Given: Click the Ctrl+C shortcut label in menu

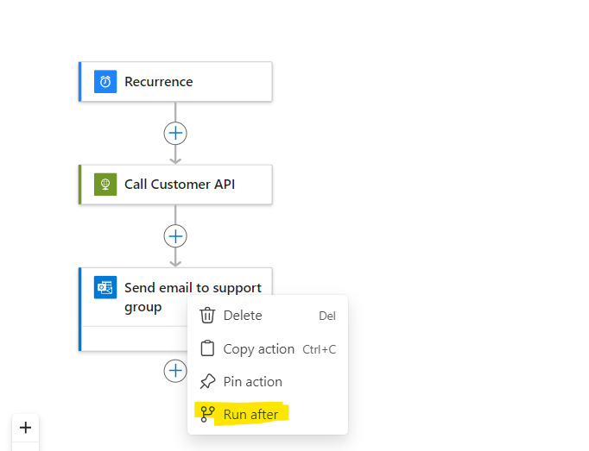Looking at the screenshot, I should tap(320, 349).
